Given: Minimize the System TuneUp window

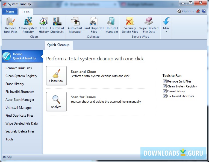Looking at the screenshot, I should click(x=183, y=3).
